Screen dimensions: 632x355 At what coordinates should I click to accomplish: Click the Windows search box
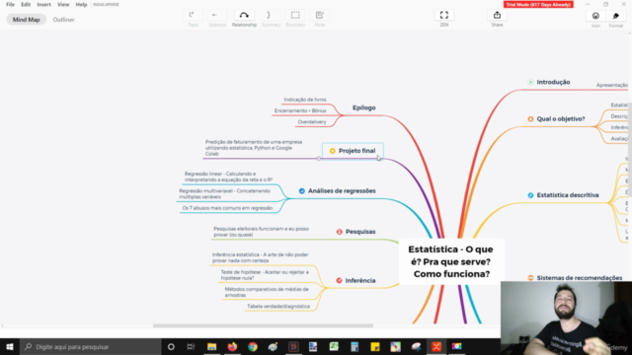(90, 346)
